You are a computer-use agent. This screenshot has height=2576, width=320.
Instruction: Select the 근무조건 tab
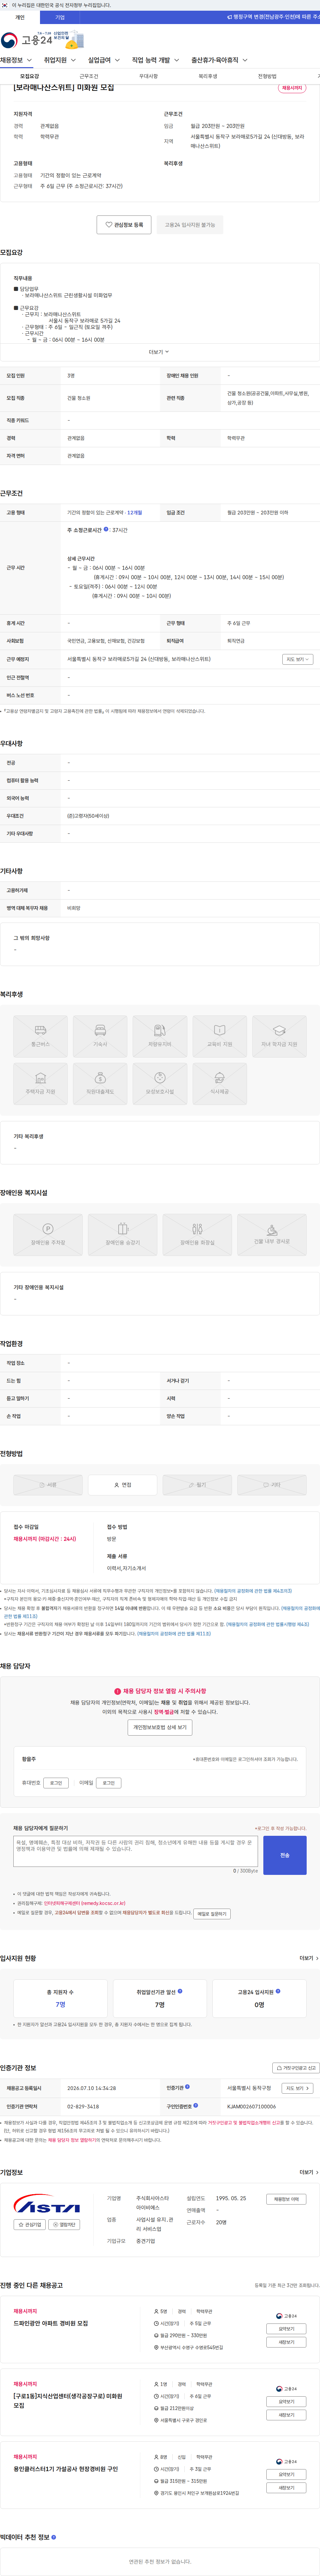[x=89, y=76]
